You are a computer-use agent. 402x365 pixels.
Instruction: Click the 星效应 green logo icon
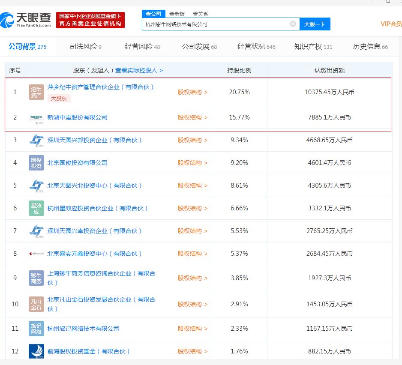coord(36,209)
